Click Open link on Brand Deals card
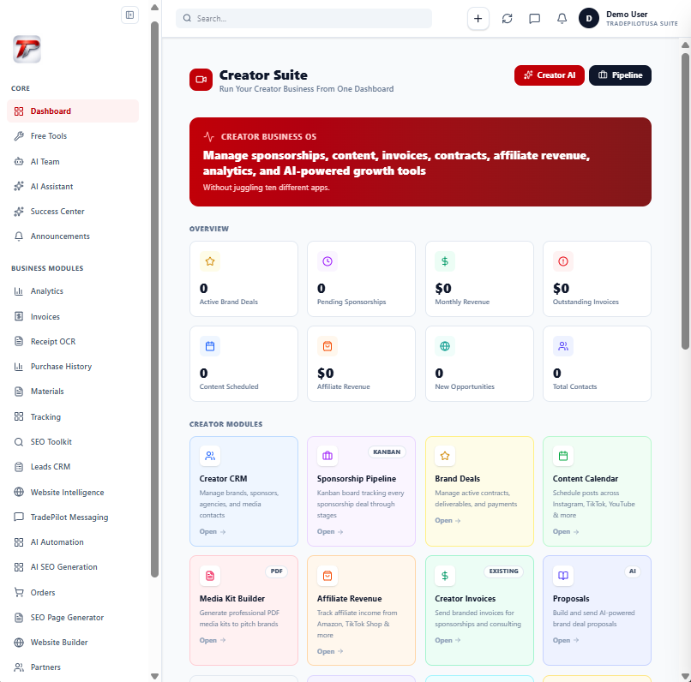The width and height of the screenshot is (691, 682). coord(448,521)
